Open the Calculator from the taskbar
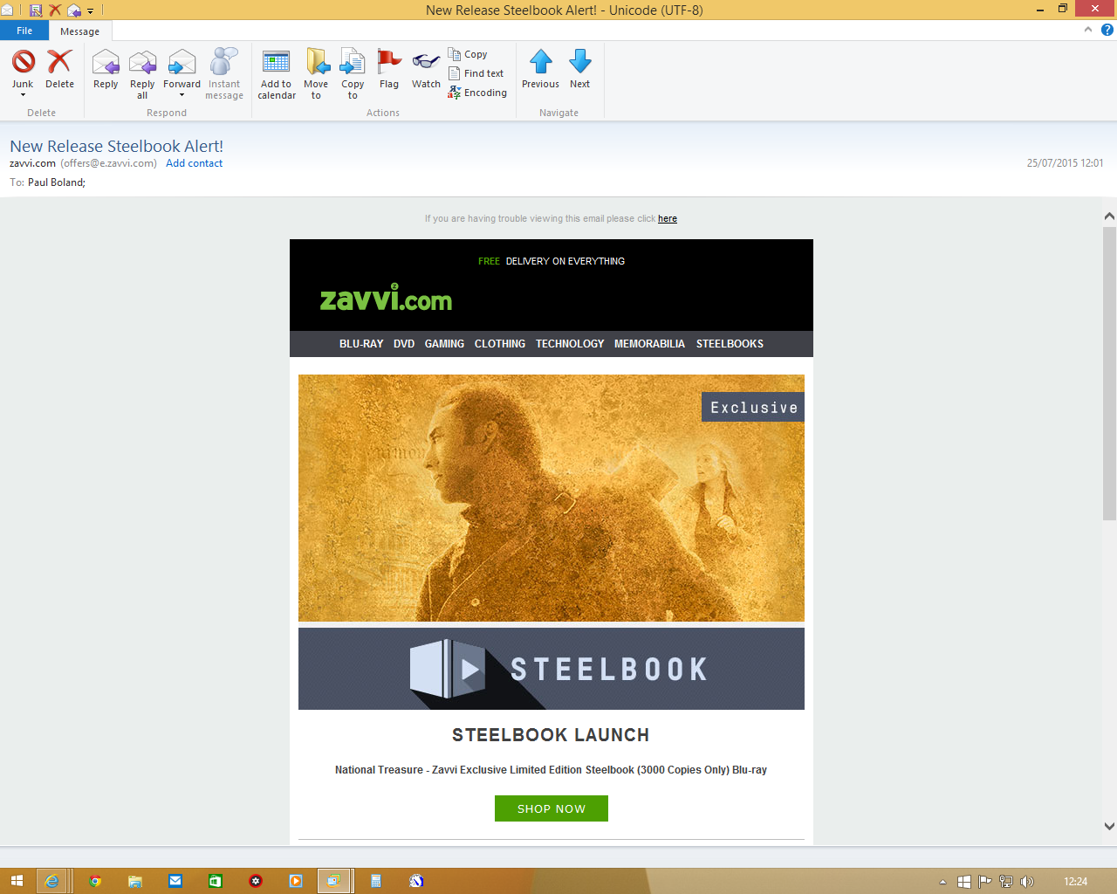This screenshot has height=894, width=1117. 376,881
